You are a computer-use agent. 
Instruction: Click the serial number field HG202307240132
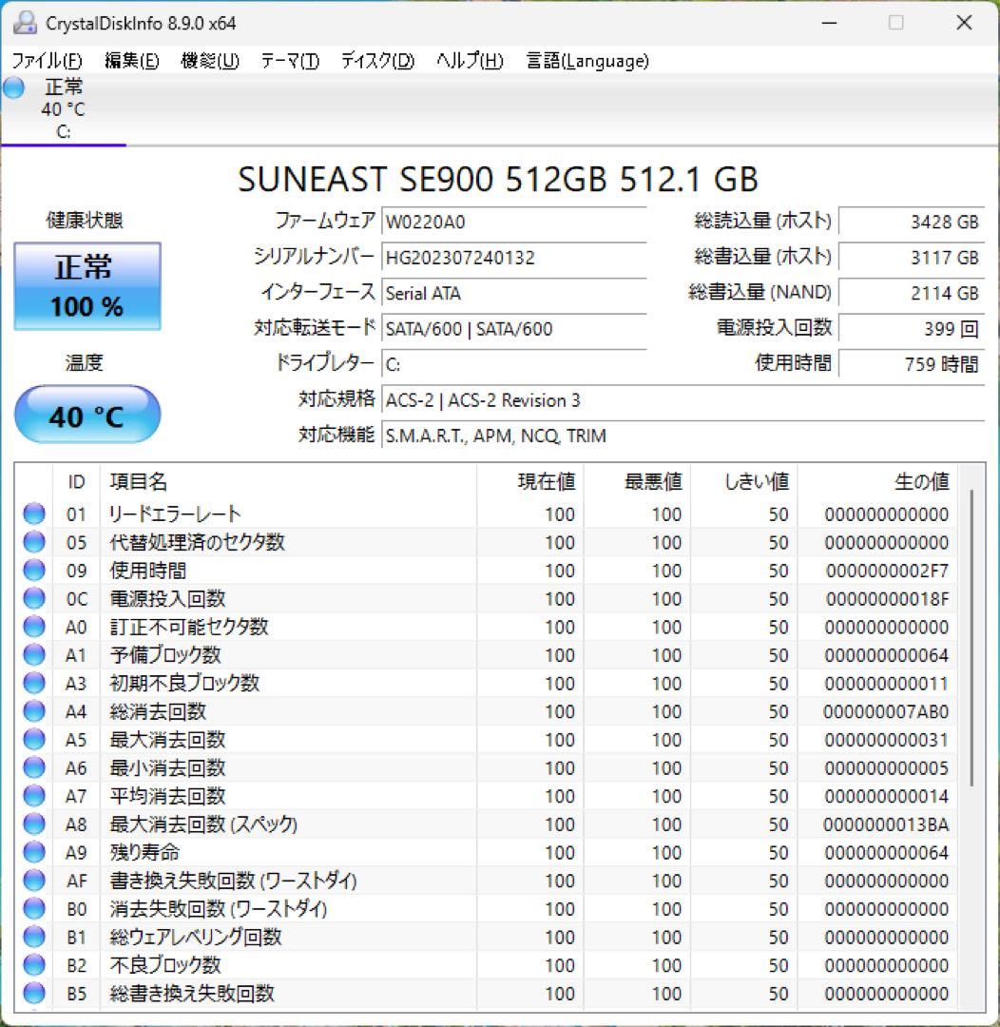(x=514, y=259)
